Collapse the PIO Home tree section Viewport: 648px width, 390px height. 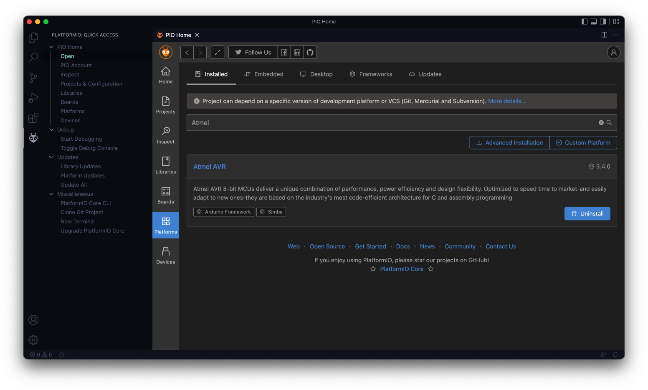51,47
